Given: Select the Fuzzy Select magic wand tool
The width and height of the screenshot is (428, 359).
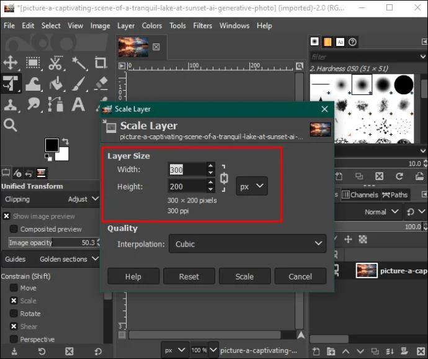Looking at the screenshot, I should tap(79, 63).
